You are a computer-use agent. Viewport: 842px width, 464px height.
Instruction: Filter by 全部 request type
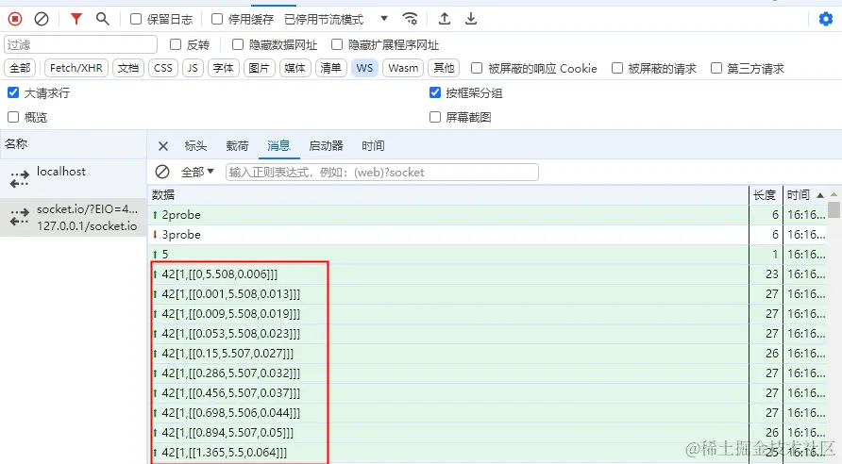point(20,68)
